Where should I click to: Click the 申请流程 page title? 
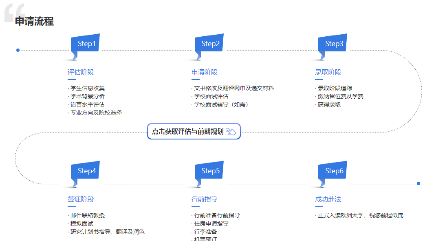click(35, 21)
